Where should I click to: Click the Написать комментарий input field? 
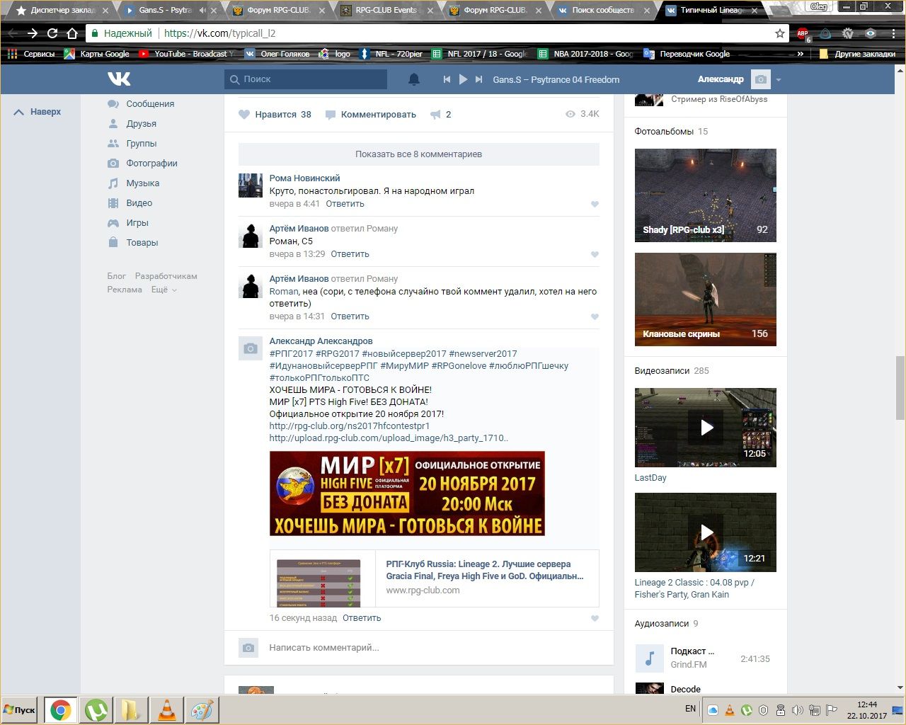tap(425, 648)
